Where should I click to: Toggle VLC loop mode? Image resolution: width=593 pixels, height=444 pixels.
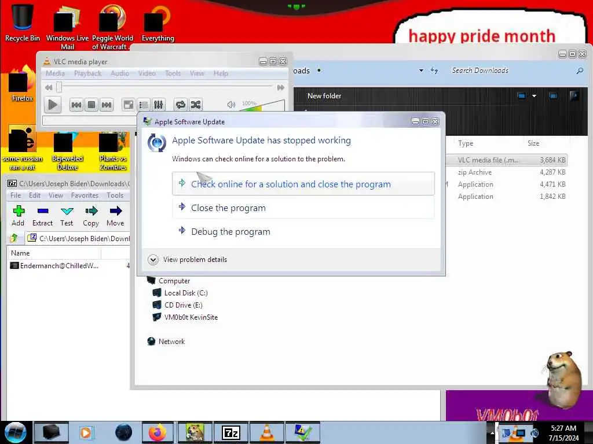[181, 105]
